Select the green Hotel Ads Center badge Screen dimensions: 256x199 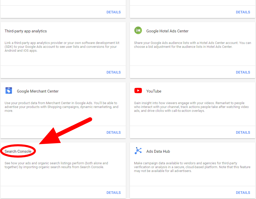[x=138, y=30]
